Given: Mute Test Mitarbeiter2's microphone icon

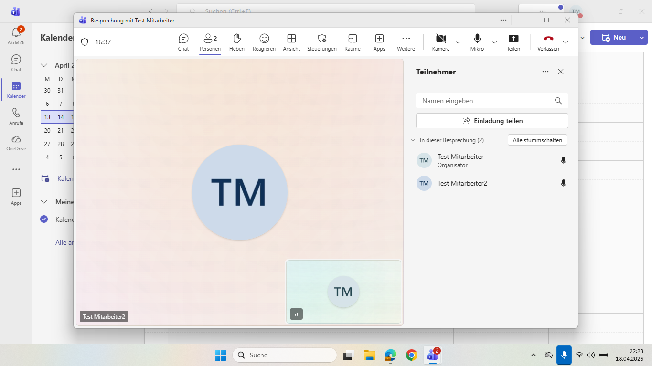Looking at the screenshot, I should coord(564,183).
